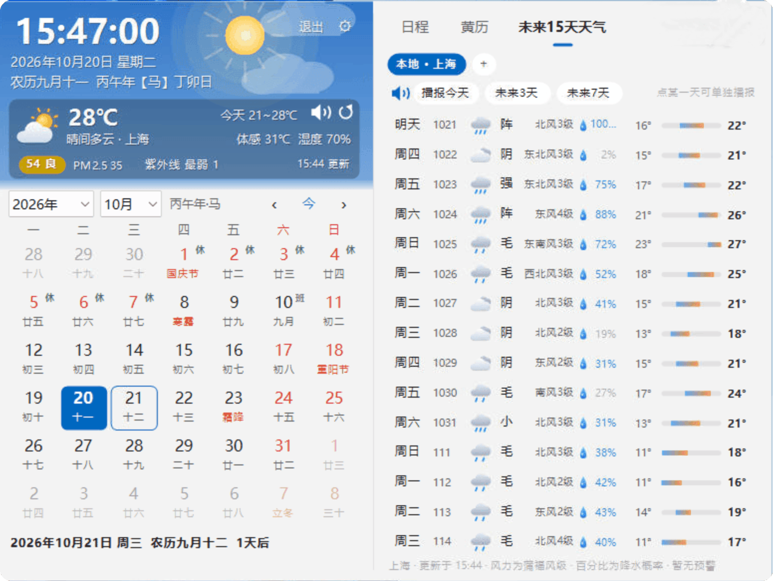Click the 2026年10月21日 周三 footer text
Image resolution: width=773 pixels, height=581 pixels.
pyautogui.click(x=76, y=543)
